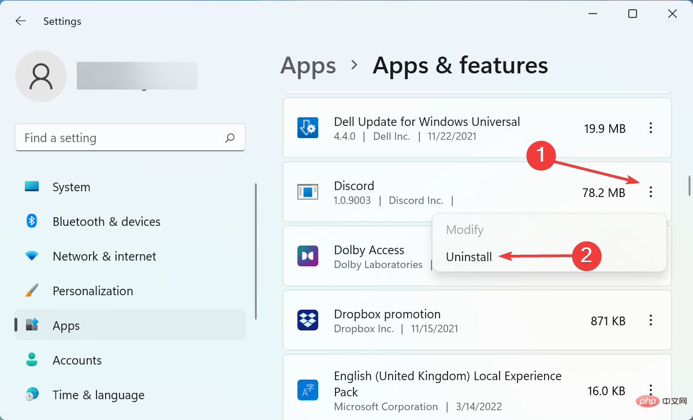Click the Discord version 1.0.9003 text
The image size is (693, 420).
353,200
